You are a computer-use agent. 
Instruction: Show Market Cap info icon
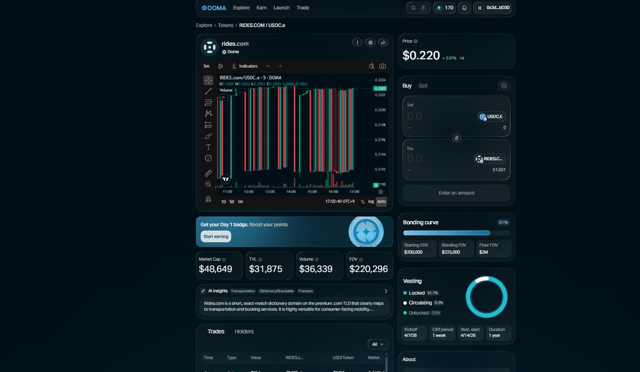[x=223, y=260]
